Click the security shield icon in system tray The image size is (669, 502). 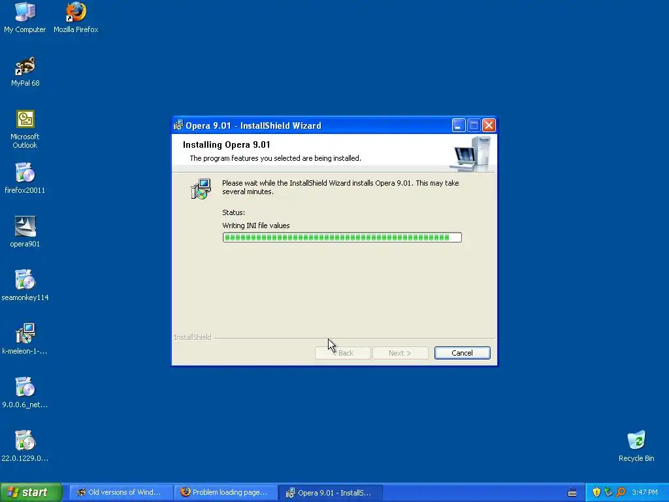[596, 492]
